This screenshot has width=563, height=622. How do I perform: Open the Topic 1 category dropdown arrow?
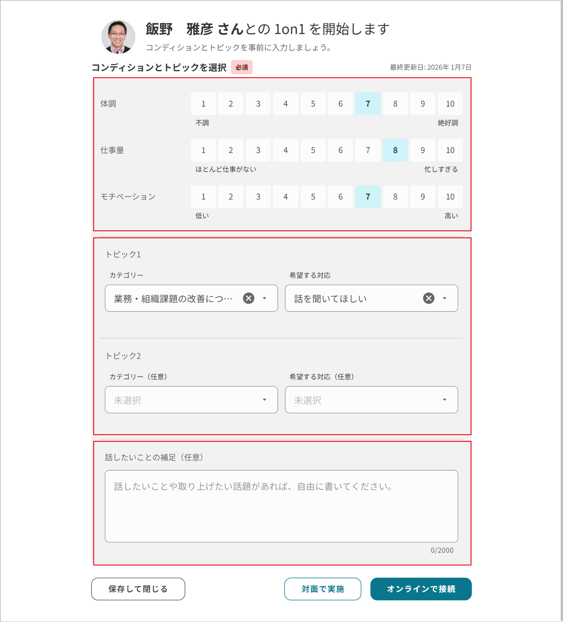(265, 298)
